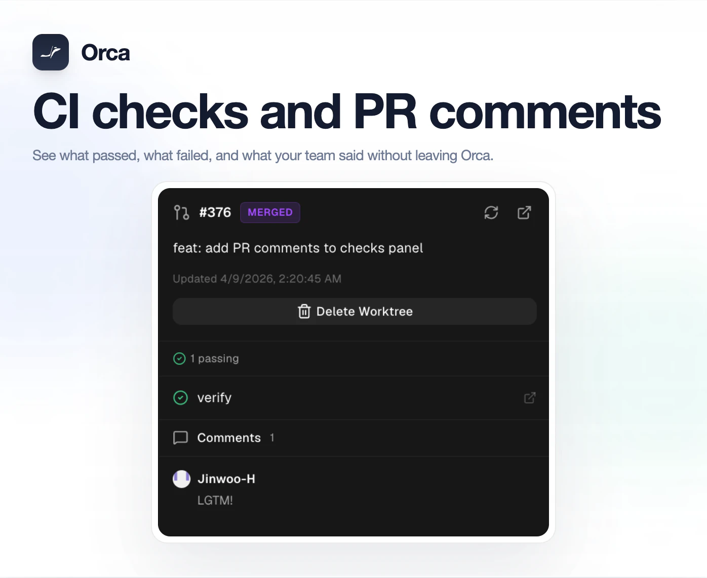The height and width of the screenshot is (578, 707).
Task: Open verify check details via external-link icon
Action: click(530, 398)
